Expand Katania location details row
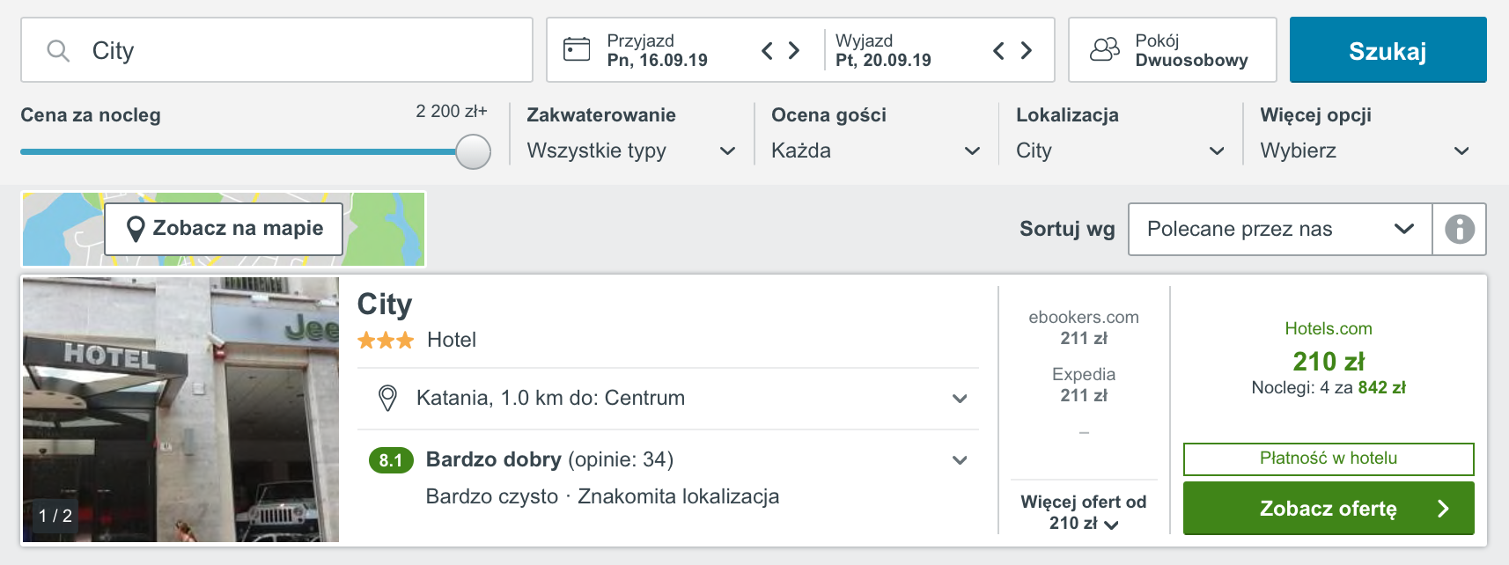Screen dimensions: 1509x565 click(x=667, y=398)
